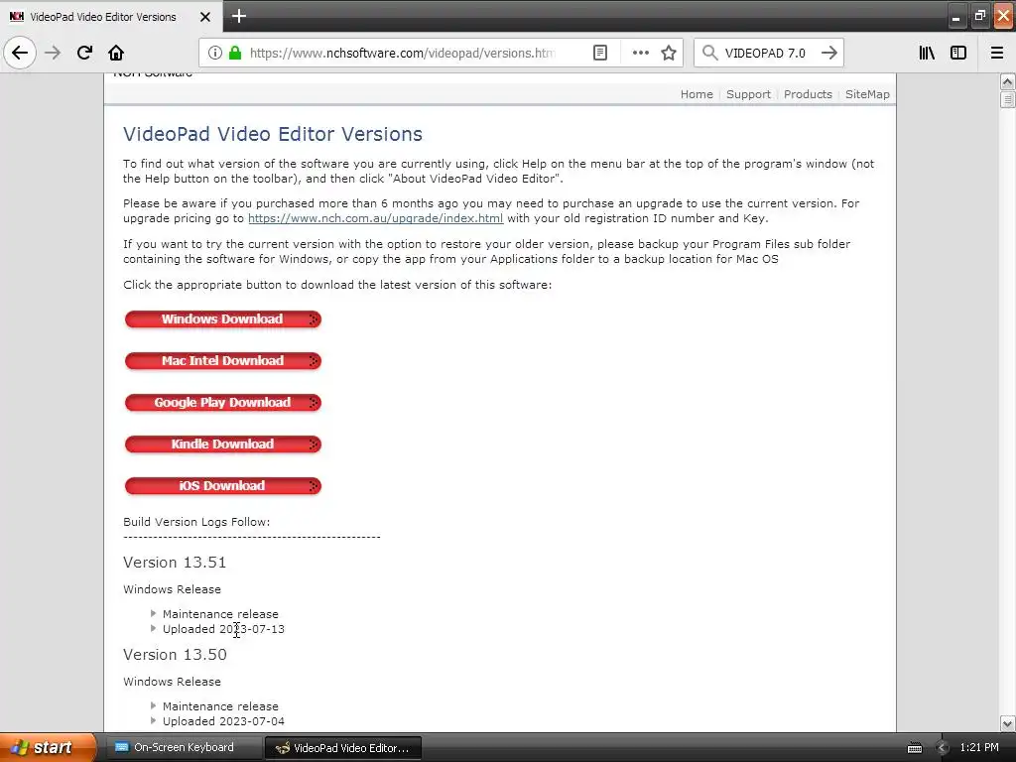Click the iOS Download button
The image size is (1016, 762).
pyautogui.click(x=223, y=485)
